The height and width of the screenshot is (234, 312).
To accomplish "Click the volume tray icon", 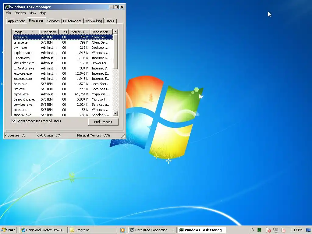I will click(283, 230).
